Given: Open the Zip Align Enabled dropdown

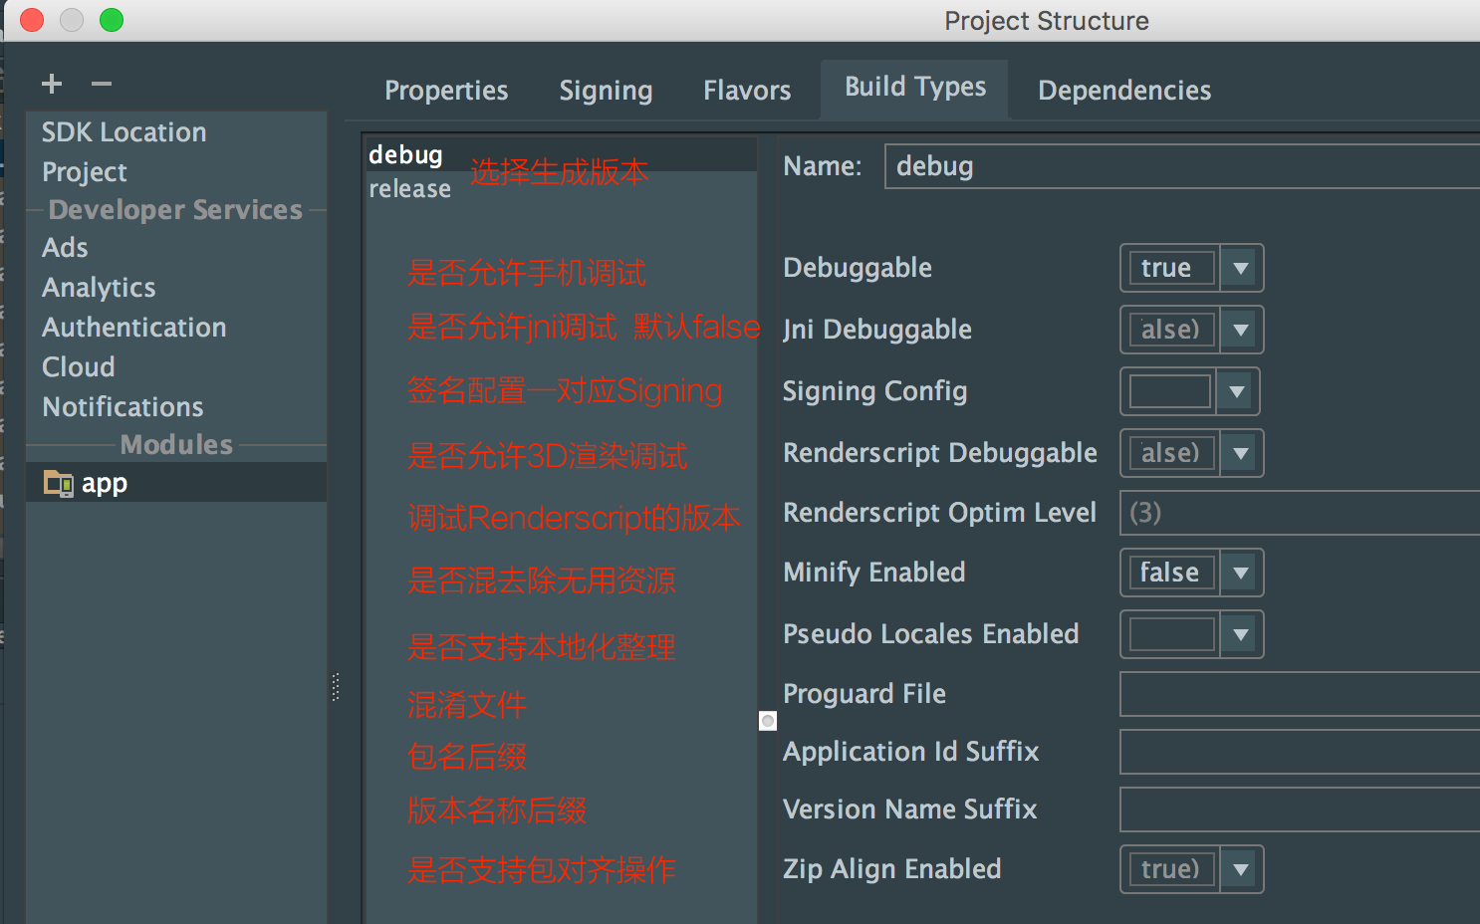Looking at the screenshot, I should (1241, 869).
